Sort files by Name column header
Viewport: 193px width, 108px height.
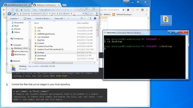click(36, 23)
